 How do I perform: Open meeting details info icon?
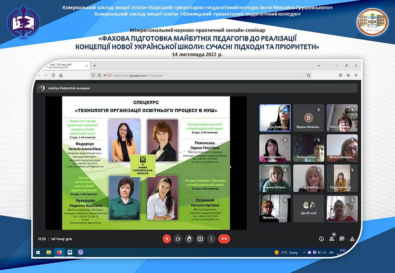(321, 239)
